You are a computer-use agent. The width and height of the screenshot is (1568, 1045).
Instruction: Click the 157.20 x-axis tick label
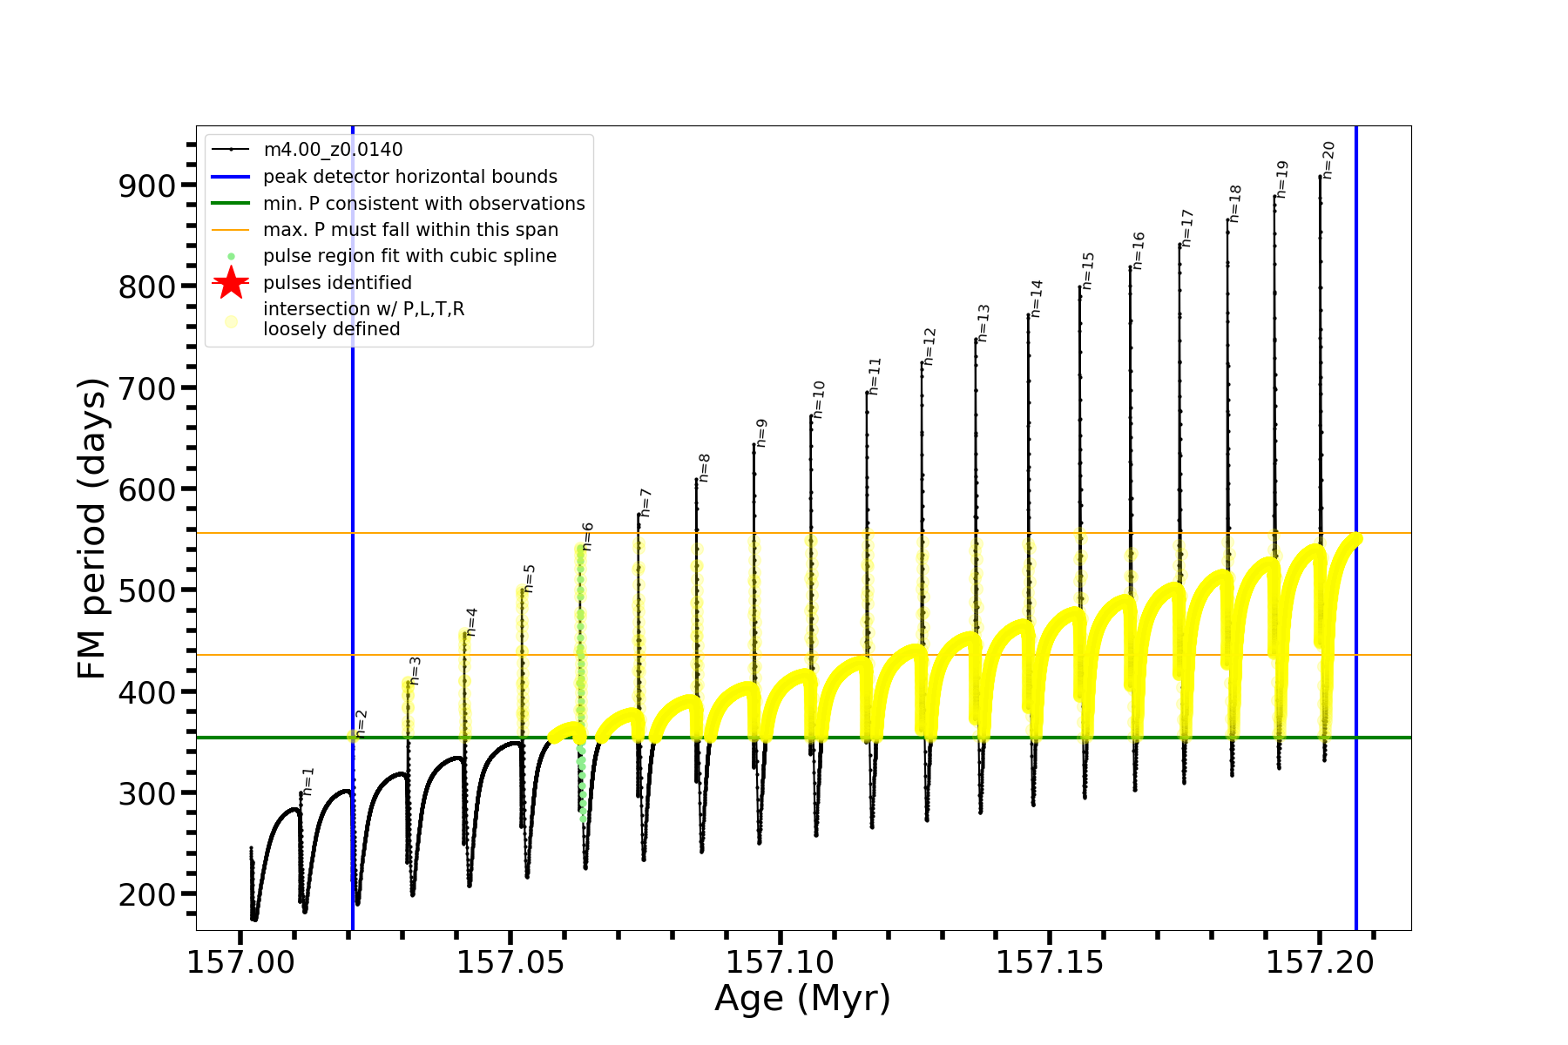coord(1319,962)
